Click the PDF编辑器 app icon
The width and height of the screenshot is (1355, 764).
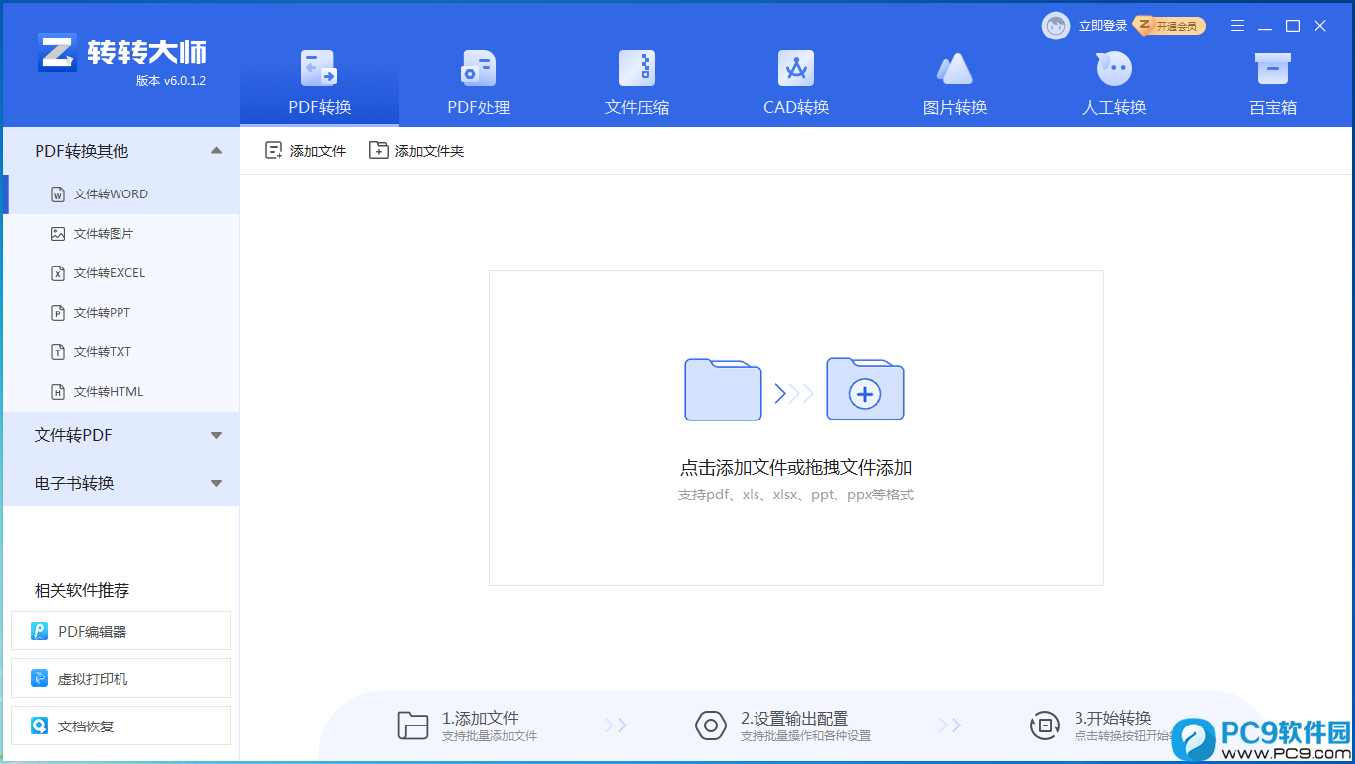tap(40, 631)
